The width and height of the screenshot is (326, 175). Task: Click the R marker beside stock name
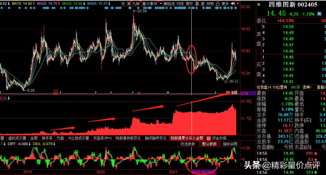tap(259, 4)
